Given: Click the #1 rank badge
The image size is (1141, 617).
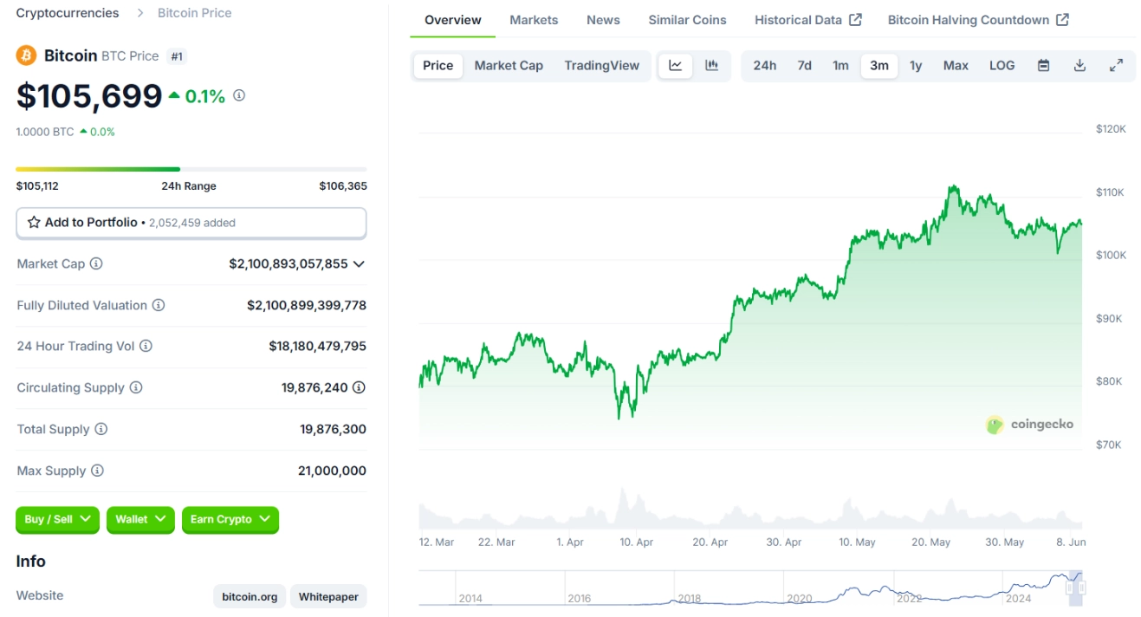Looking at the screenshot, I should (177, 56).
